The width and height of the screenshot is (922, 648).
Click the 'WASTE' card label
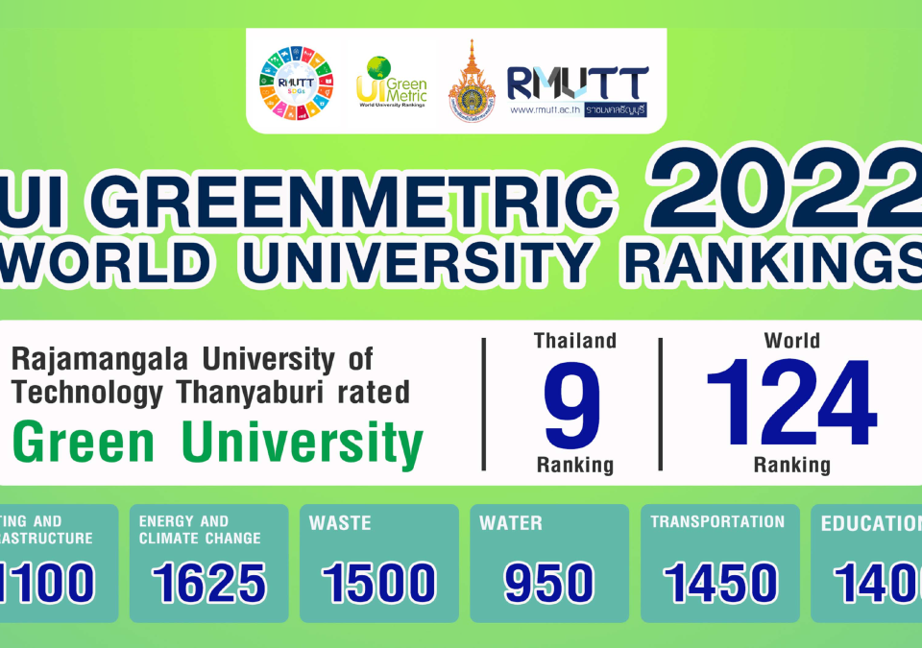pos(340,523)
